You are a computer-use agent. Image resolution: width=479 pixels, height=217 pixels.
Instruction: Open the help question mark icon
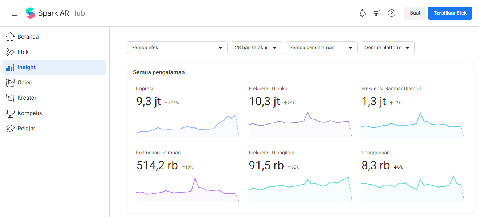(392, 13)
